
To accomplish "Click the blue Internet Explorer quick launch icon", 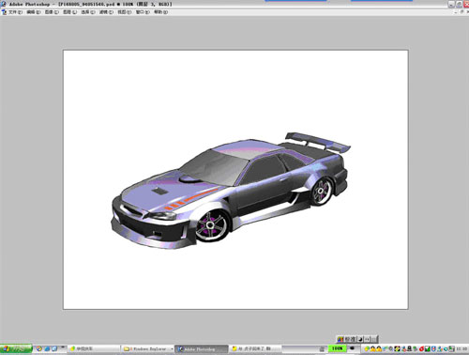I will [x=47, y=348].
